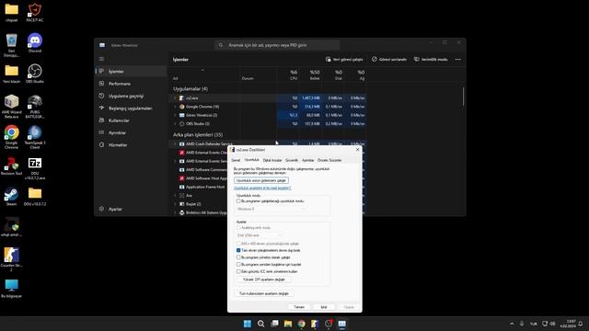The width and height of the screenshot is (589, 331).
Task: Open Kullanıcılar page in Task Manager sidebar
Action: click(131, 120)
